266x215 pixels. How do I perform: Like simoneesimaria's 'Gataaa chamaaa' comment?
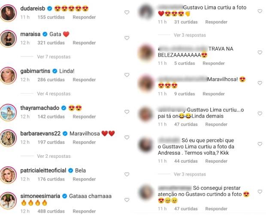(127, 200)
